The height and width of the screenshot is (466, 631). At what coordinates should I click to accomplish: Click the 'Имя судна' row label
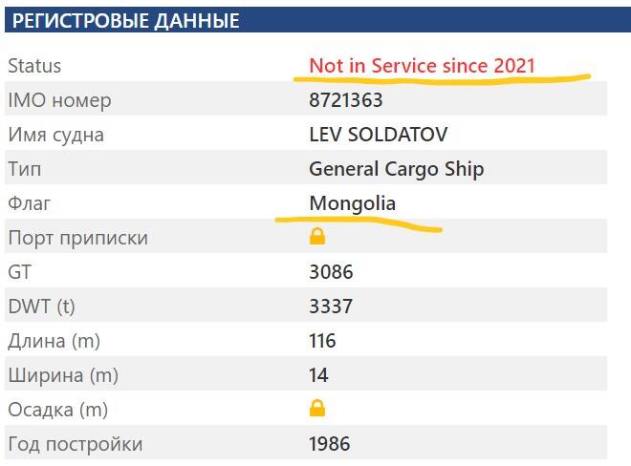(55, 135)
